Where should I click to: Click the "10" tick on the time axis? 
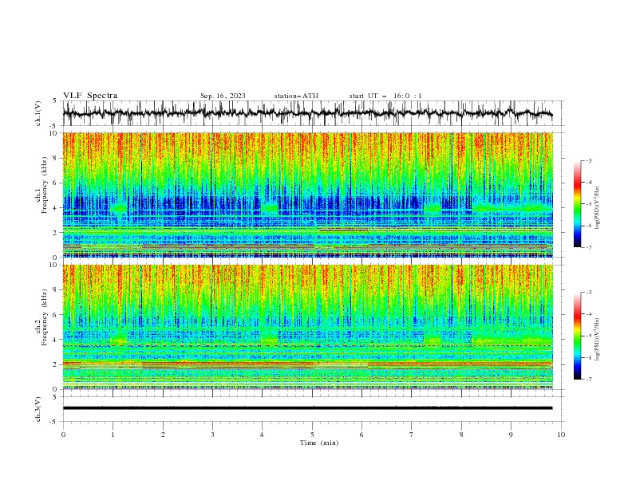[561, 435]
